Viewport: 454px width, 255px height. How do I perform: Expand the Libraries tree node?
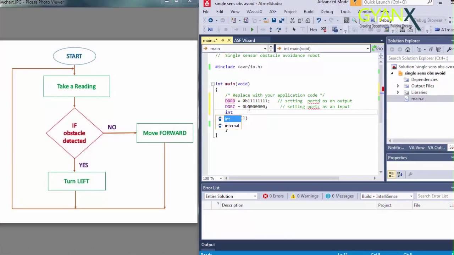398,92
